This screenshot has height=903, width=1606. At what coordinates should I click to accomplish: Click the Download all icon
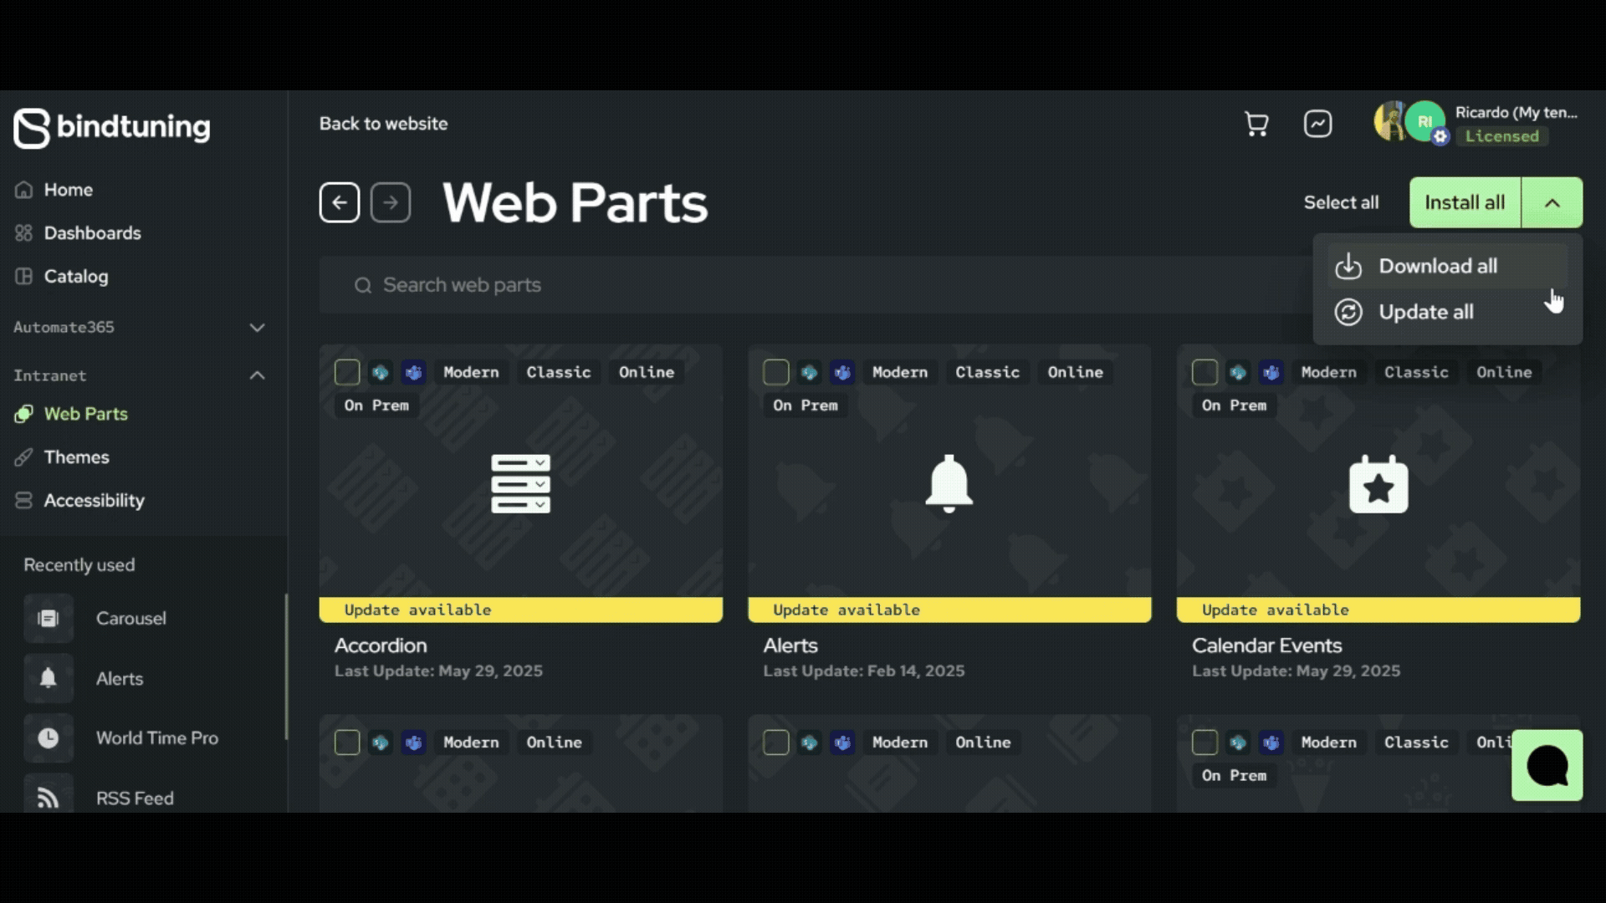coord(1348,266)
